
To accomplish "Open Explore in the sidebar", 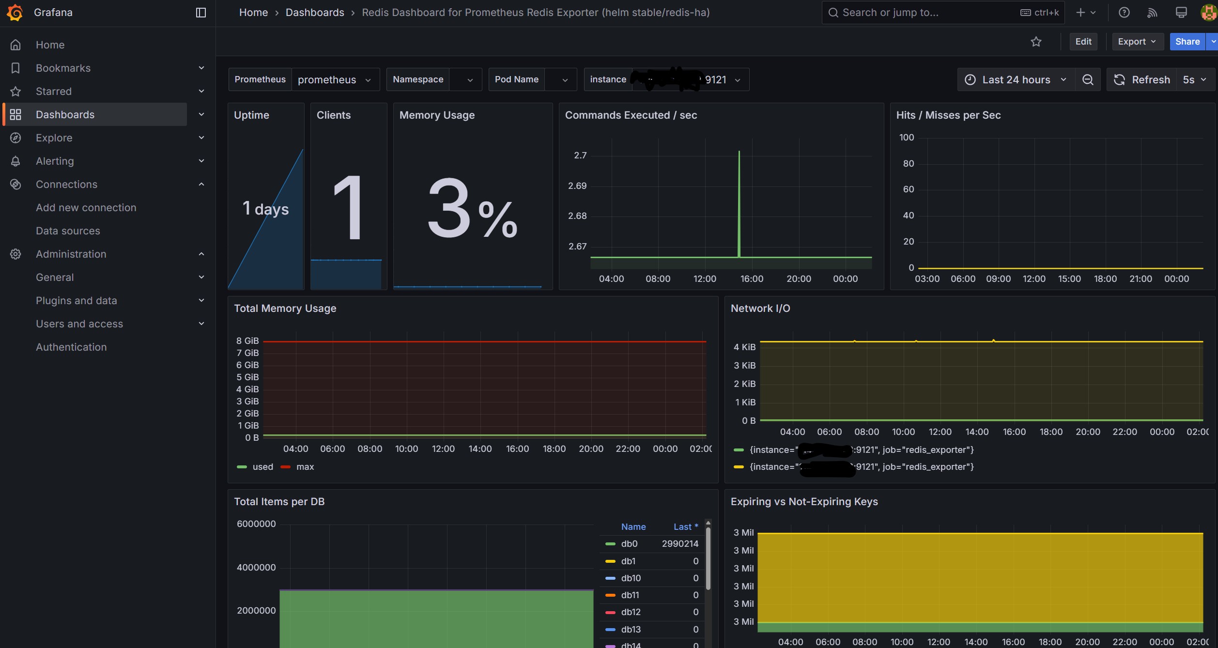I will 54,138.
